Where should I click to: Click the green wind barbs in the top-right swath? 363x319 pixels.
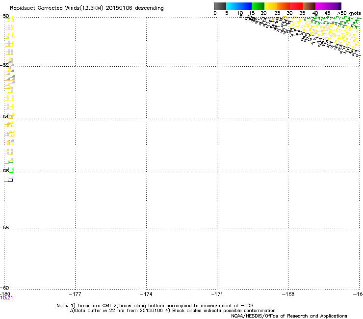point(334,21)
